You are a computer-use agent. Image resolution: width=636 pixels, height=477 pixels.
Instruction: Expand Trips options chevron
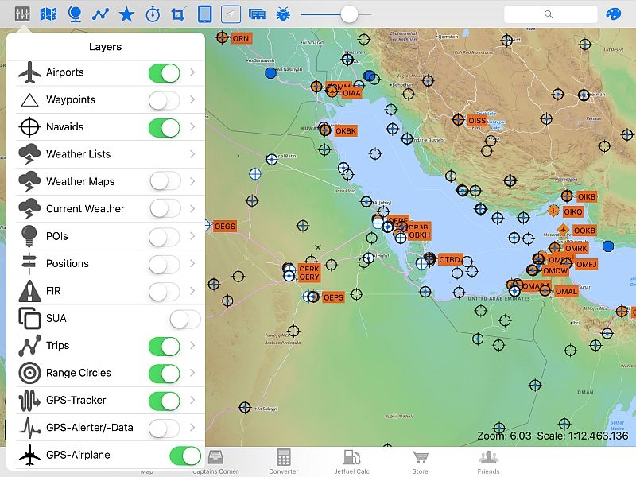tap(192, 346)
